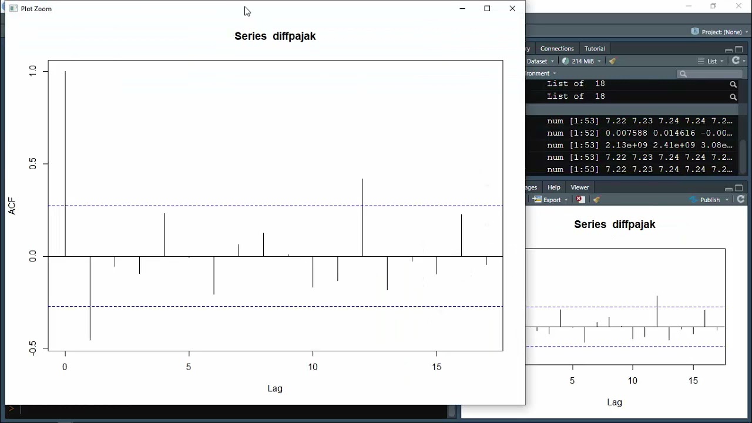Open refresh options dropdown arrow
This screenshot has width=752, height=423.
744,61
